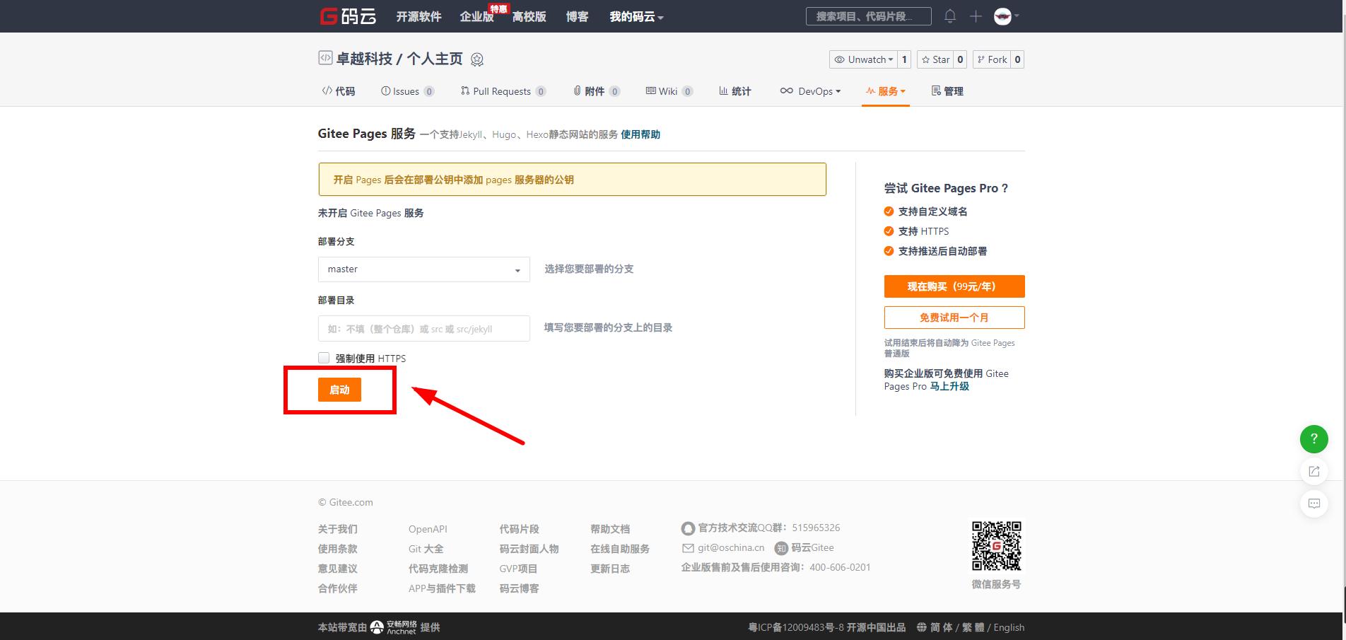
Task: Open the 服务 dropdown tab
Action: point(885,91)
